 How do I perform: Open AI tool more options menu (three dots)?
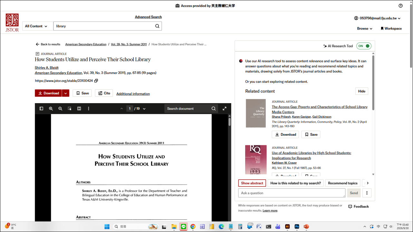367,193
